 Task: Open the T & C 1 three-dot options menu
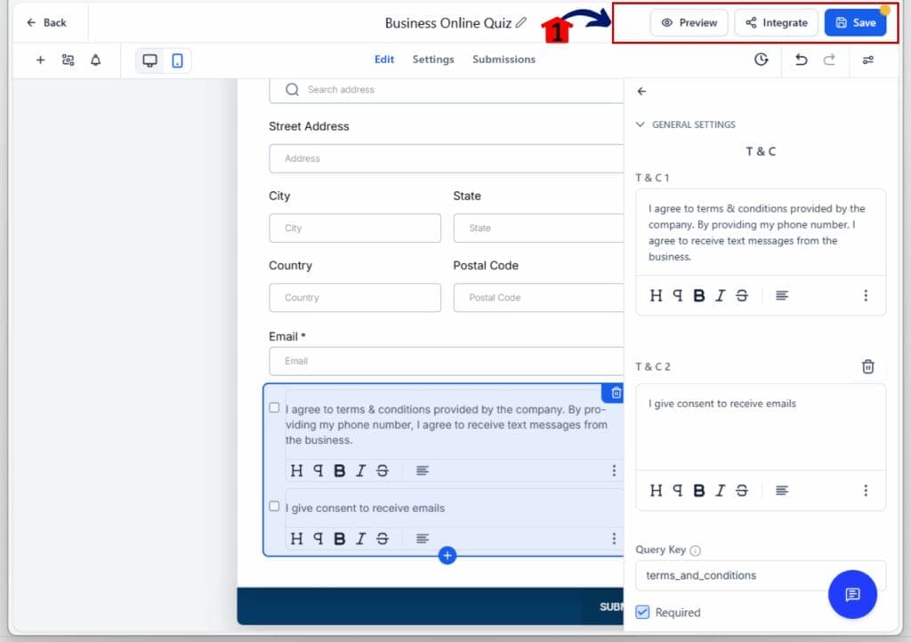[x=867, y=294]
